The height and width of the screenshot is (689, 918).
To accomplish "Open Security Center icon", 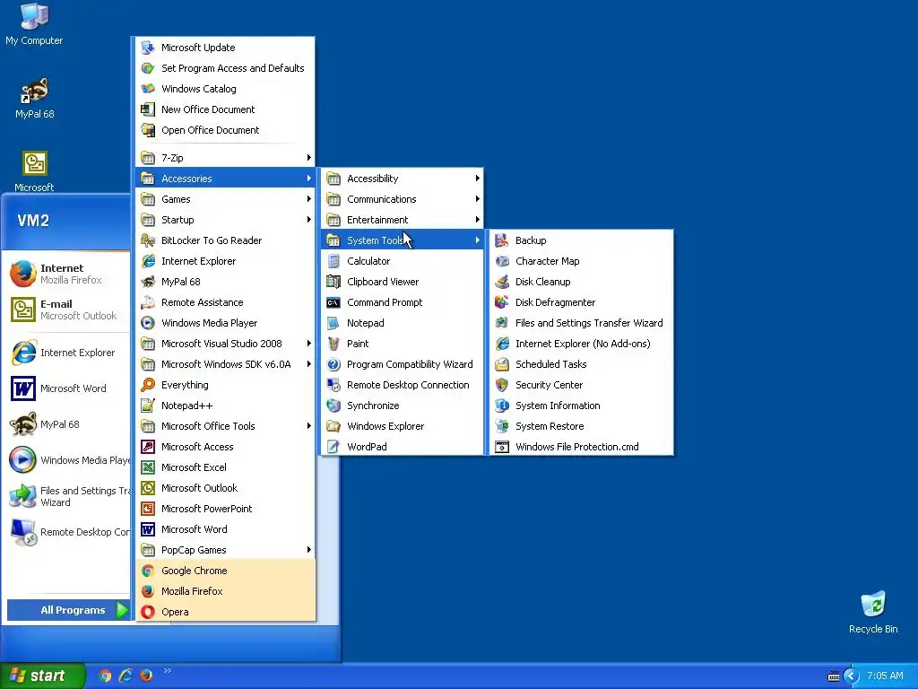I will (502, 385).
